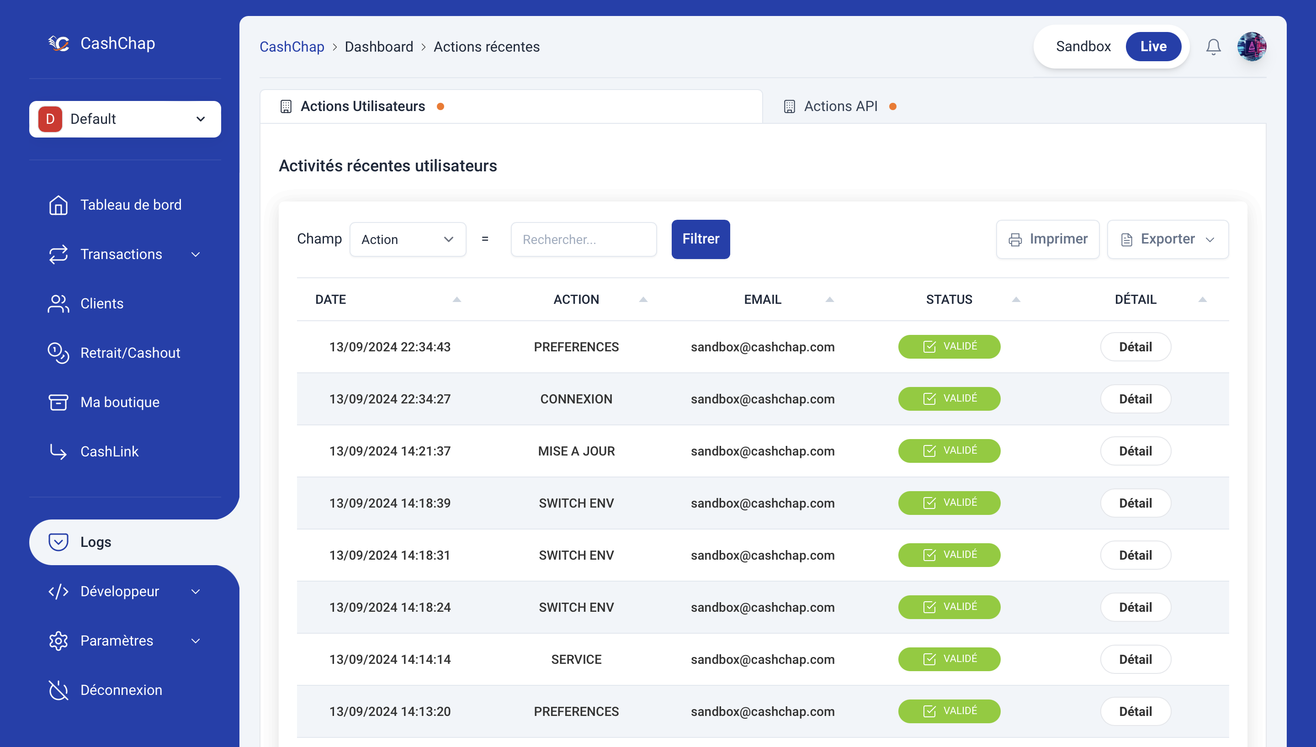Switch to Actions API tab
This screenshot has height=747, width=1316.
pyautogui.click(x=840, y=106)
